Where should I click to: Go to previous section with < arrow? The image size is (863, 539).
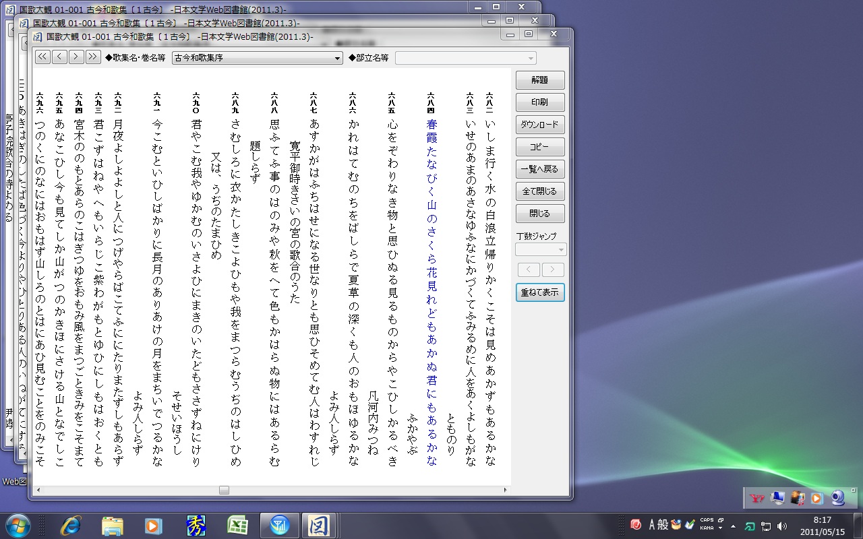(59, 57)
